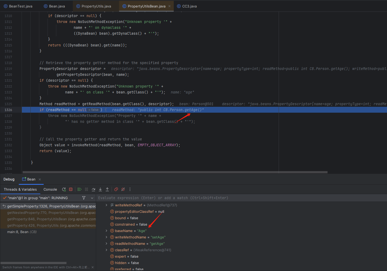Close the PropertyUtilsBean.java tab
This screenshot has width=387, height=271.
[169, 6]
